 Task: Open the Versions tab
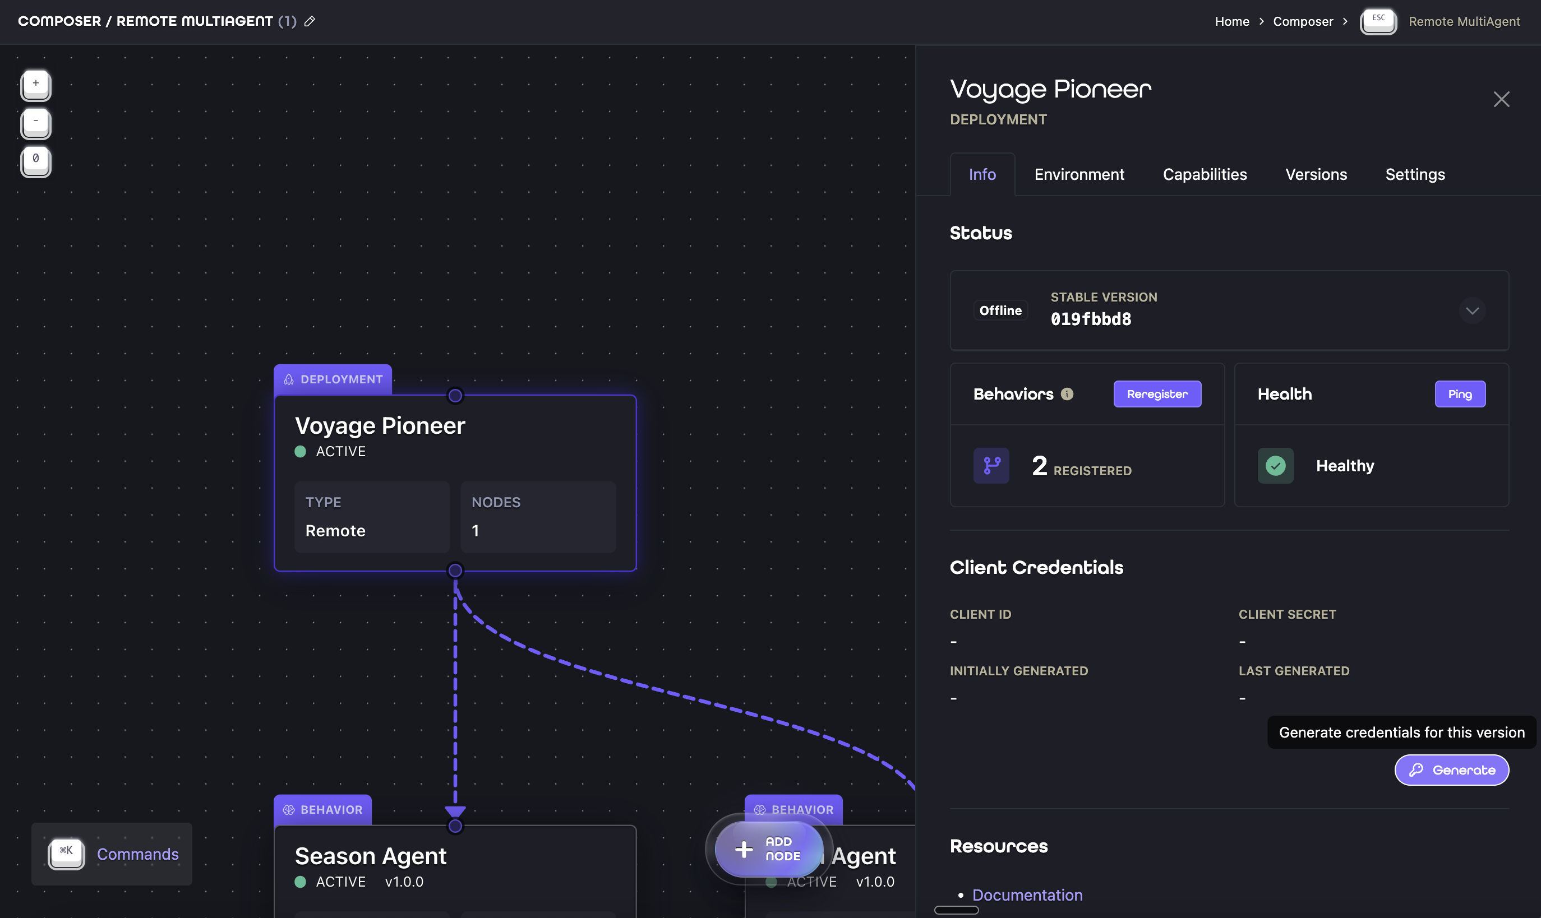[1316, 174]
